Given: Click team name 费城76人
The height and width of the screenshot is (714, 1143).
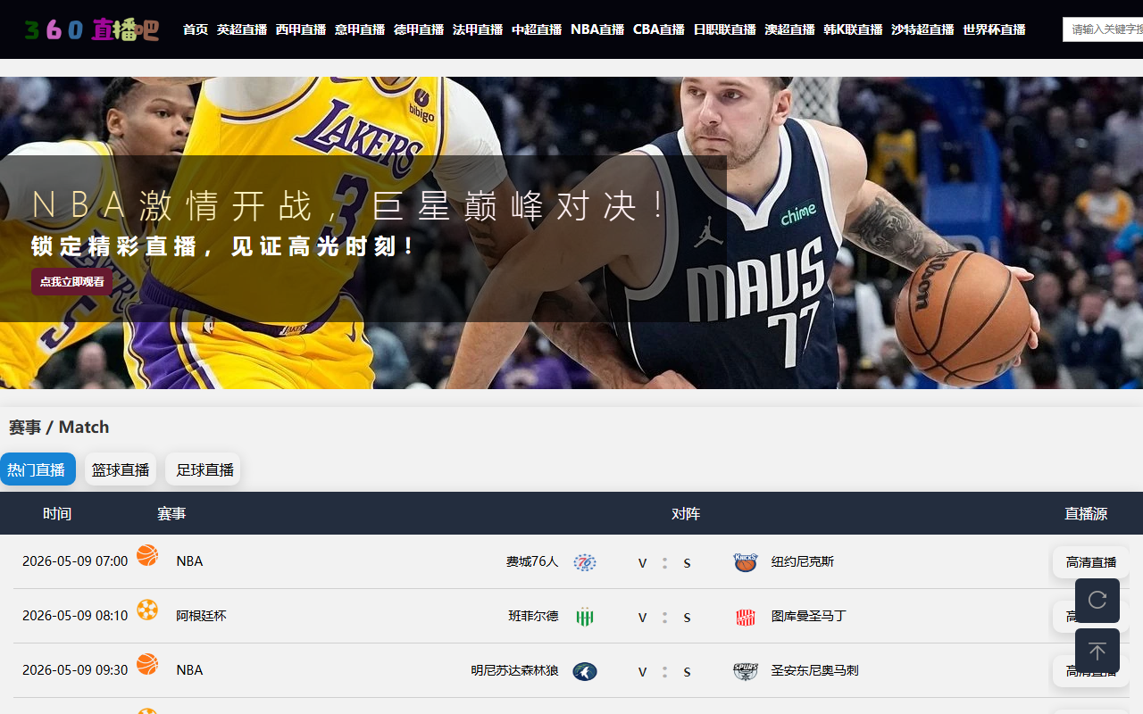Looking at the screenshot, I should pos(532,561).
